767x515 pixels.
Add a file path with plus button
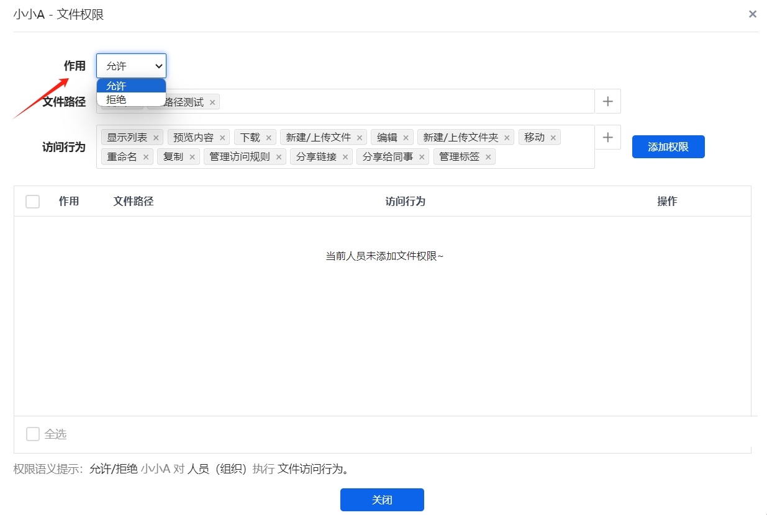pyautogui.click(x=608, y=101)
